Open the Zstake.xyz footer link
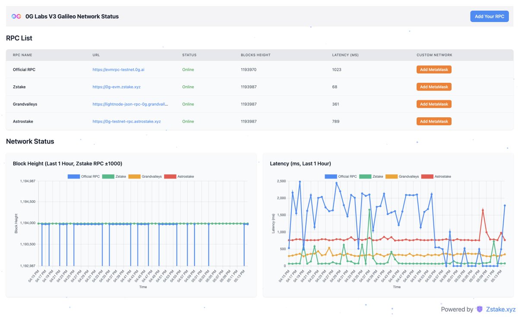Viewport: 518px width, 317px height. [x=501, y=309]
